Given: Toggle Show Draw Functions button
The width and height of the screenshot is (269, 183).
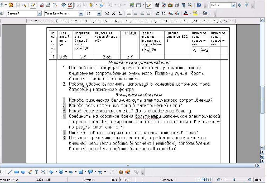Looking at the screenshot, I should coord(148,5).
